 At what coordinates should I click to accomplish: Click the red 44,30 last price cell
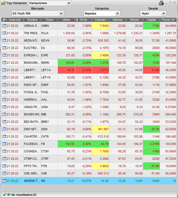(x=66, y=70)
